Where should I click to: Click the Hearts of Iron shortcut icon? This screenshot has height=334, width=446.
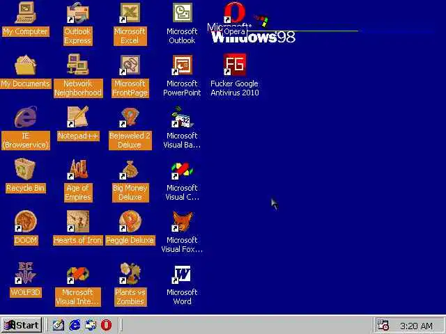[x=77, y=221]
